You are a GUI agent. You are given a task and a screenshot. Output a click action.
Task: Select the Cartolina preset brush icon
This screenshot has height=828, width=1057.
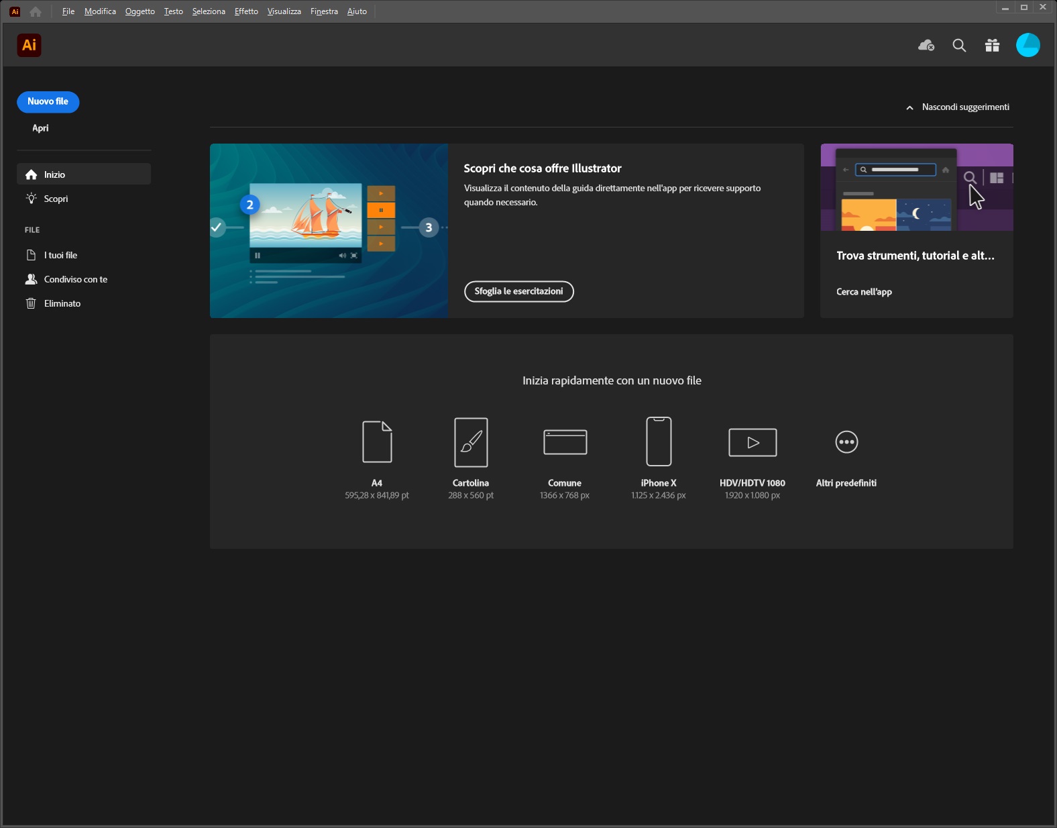(x=471, y=442)
